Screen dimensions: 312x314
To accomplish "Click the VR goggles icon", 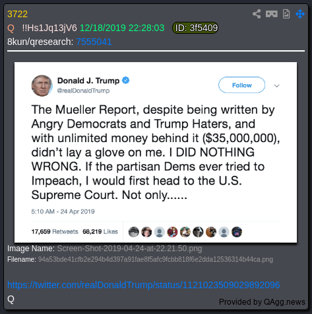I will [272, 14].
